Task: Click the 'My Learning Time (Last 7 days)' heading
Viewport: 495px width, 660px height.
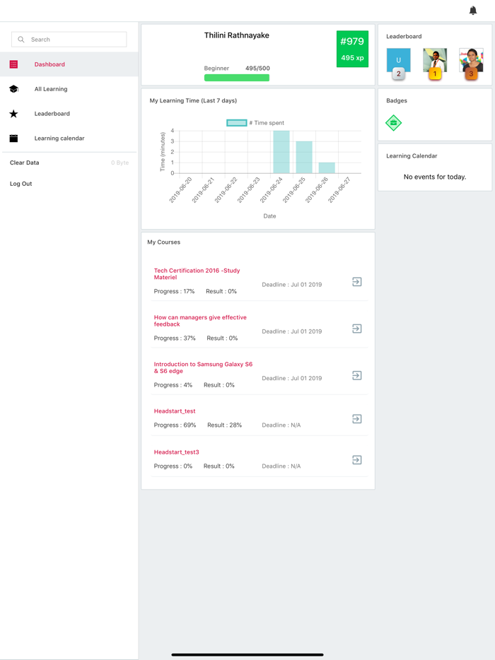Action: point(193,100)
